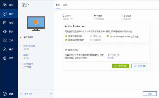Open the 工具 tools grid icon
Screen dimensions: 159x98
pyautogui.click(x=5, y=40)
